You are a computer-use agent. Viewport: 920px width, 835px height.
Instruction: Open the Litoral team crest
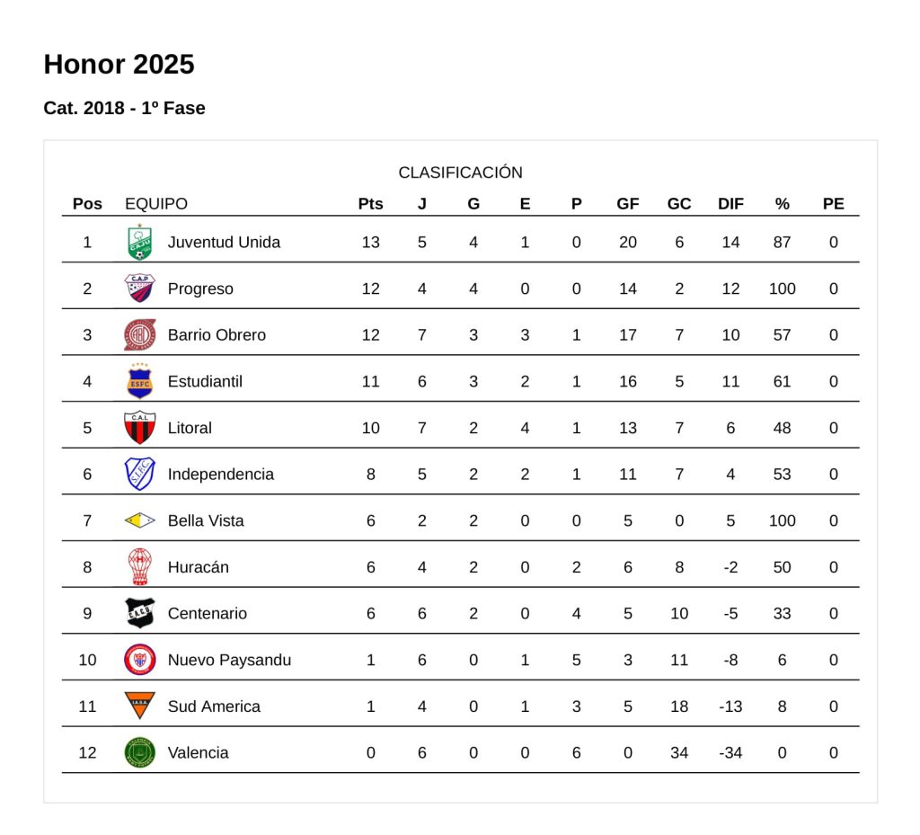click(139, 428)
